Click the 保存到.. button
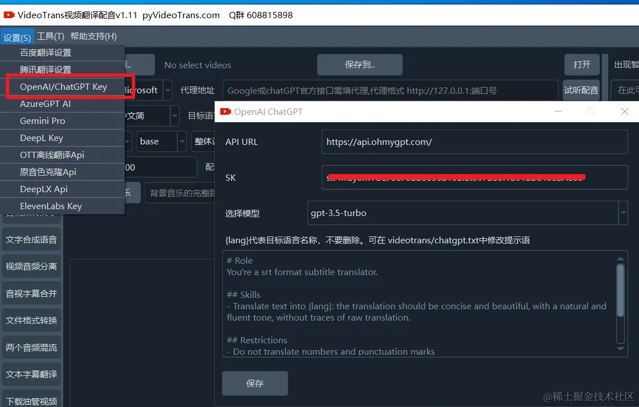 pos(360,65)
